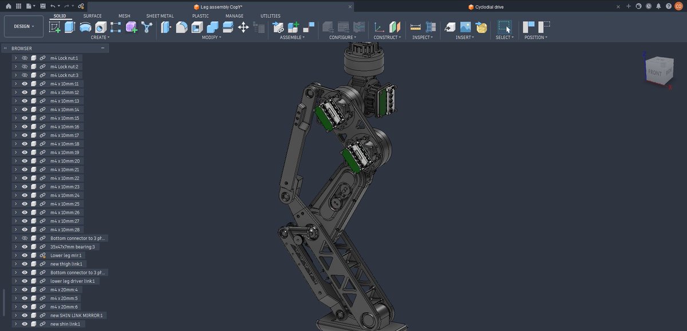Select the Shell tool
This screenshot has width=687, height=331.
197,27
